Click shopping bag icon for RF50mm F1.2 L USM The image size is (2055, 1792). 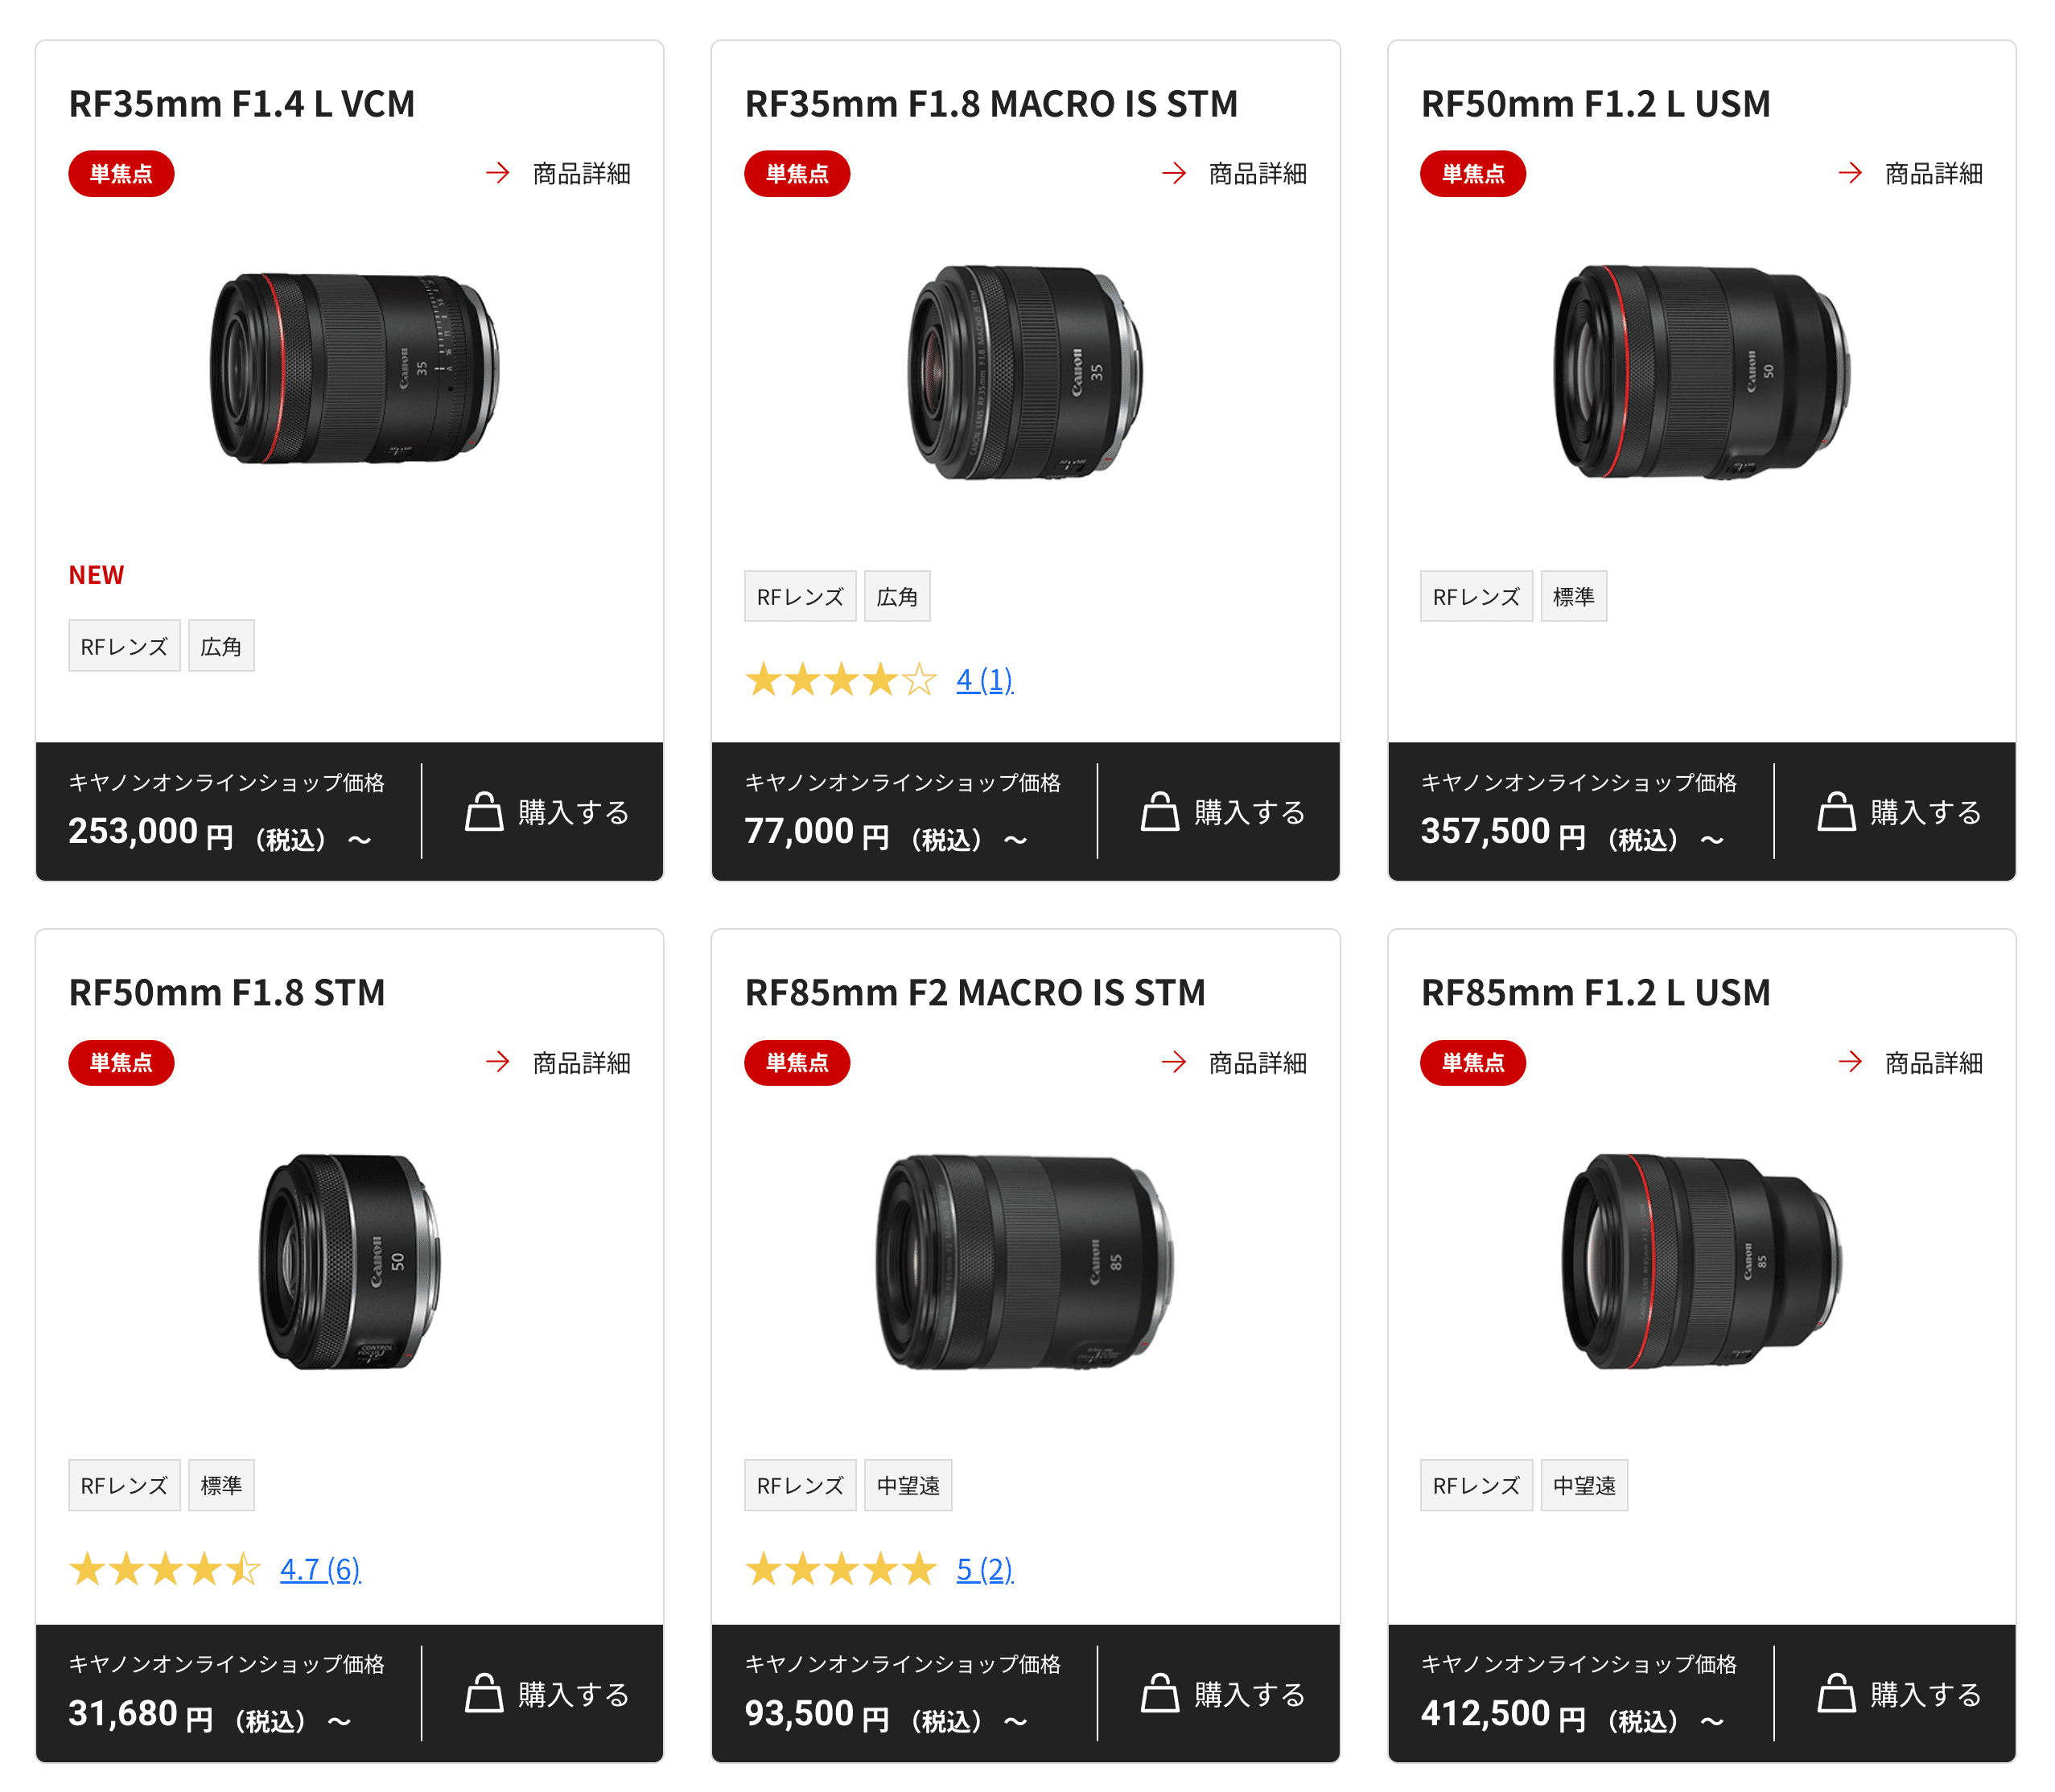pyautogui.click(x=1836, y=812)
